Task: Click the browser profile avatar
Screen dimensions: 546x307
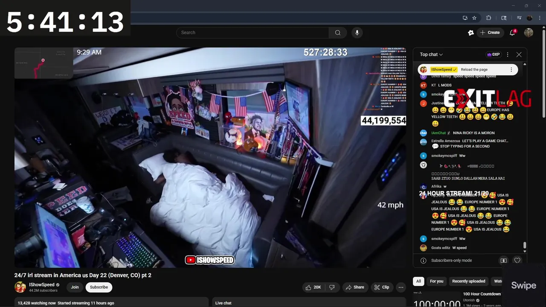Action: (x=530, y=18)
